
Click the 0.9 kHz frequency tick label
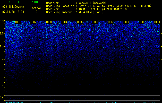tap(2, 59)
